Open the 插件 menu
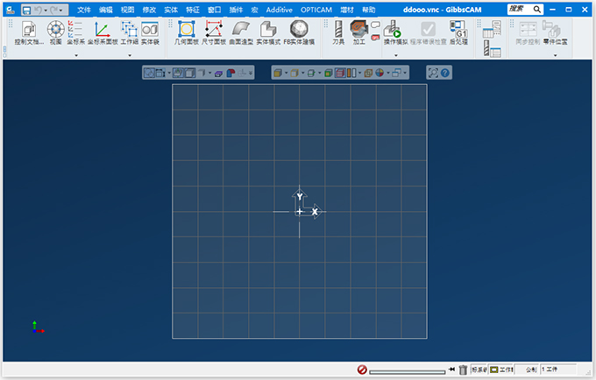The image size is (596, 380). (x=236, y=10)
